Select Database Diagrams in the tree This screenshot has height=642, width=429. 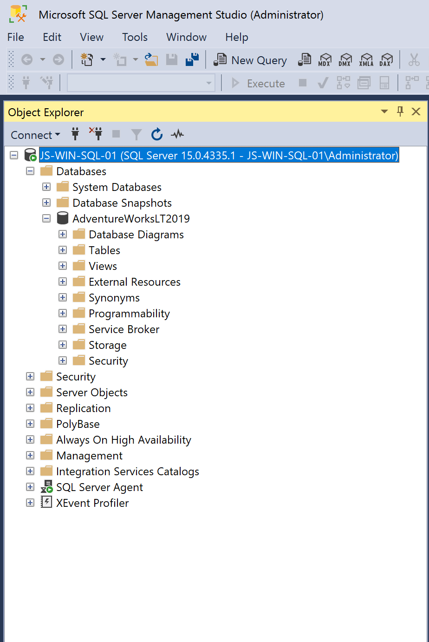[136, 235]
